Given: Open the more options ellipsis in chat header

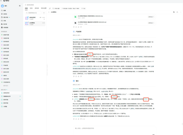Looking at the screenshot, I should point(181,12).
